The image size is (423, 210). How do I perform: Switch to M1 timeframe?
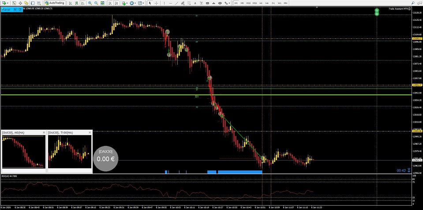[236, 3]
